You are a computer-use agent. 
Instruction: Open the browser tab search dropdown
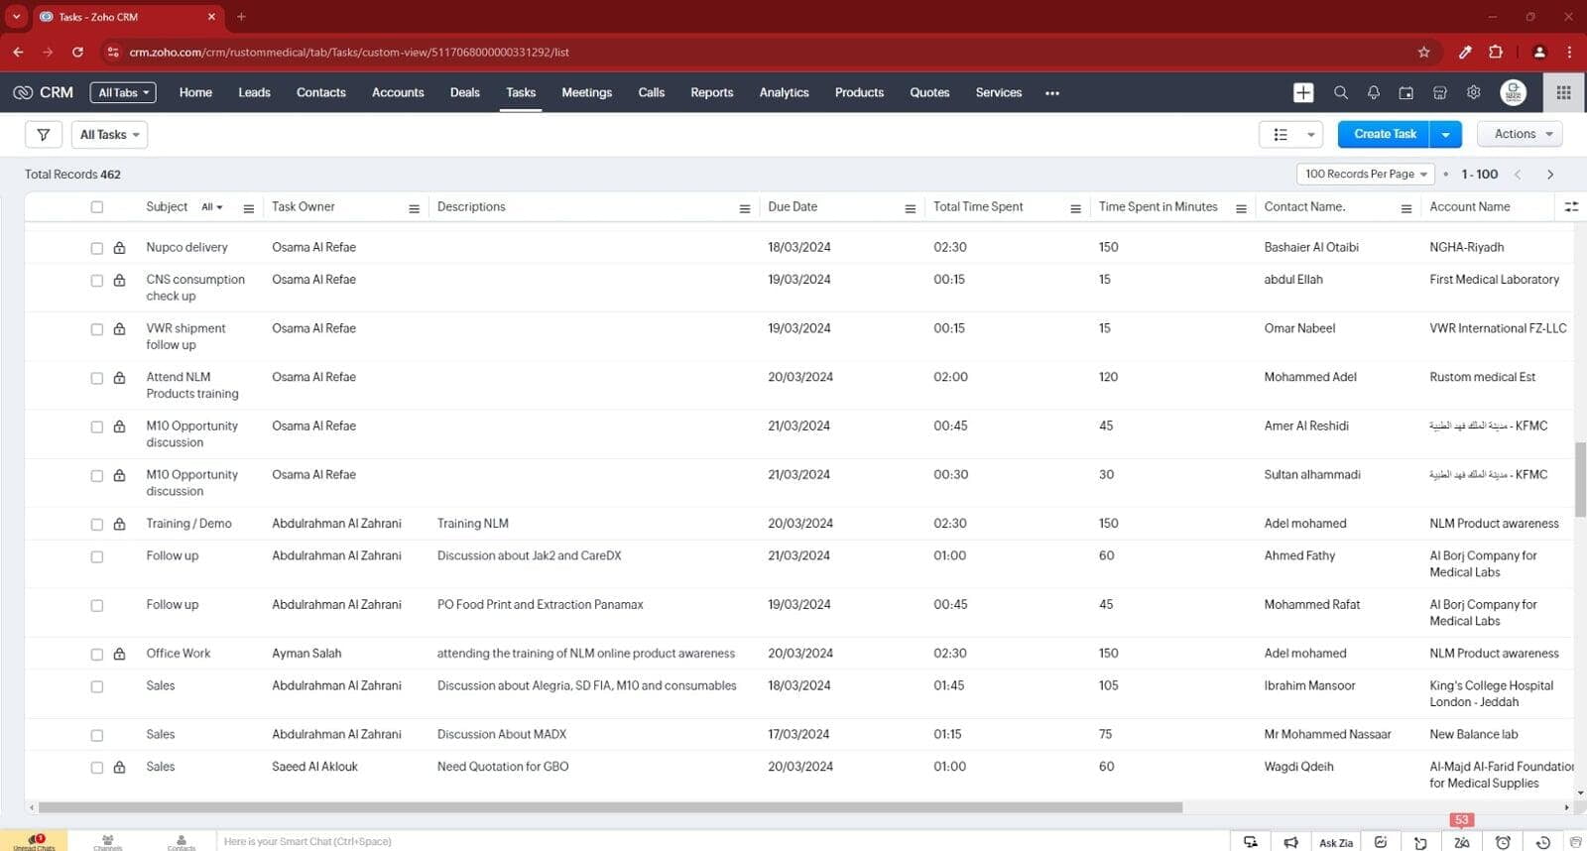[16, 16]
